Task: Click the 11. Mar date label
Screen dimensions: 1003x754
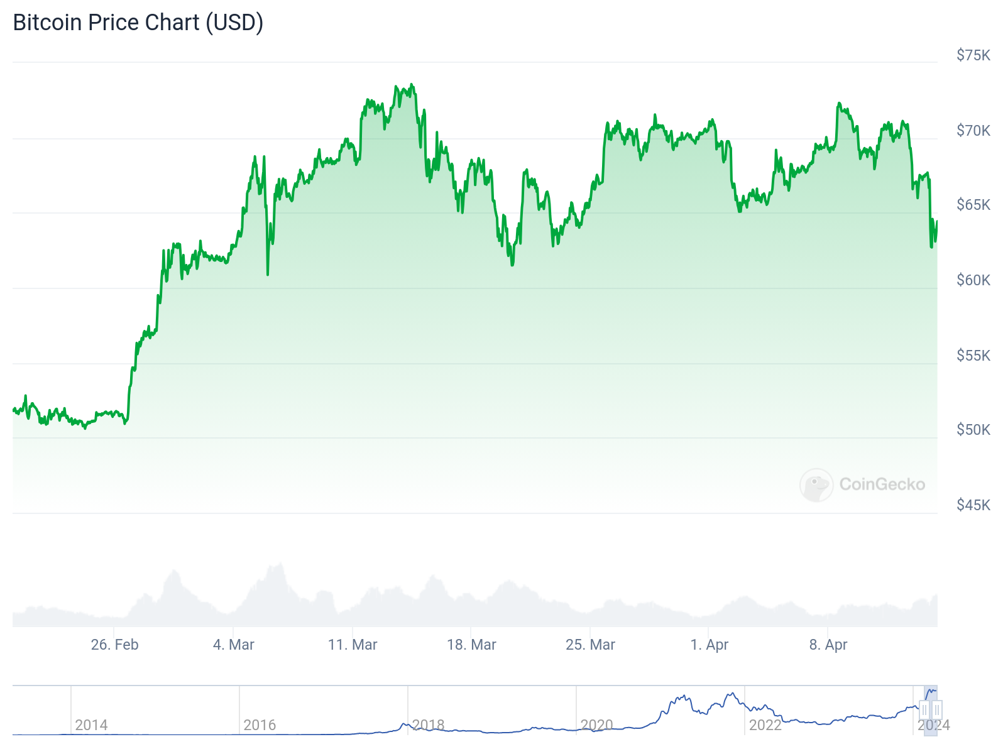Action: [353, 645]
